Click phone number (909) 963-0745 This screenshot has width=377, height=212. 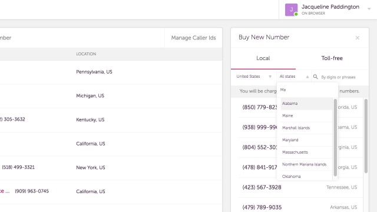[32, 191]
